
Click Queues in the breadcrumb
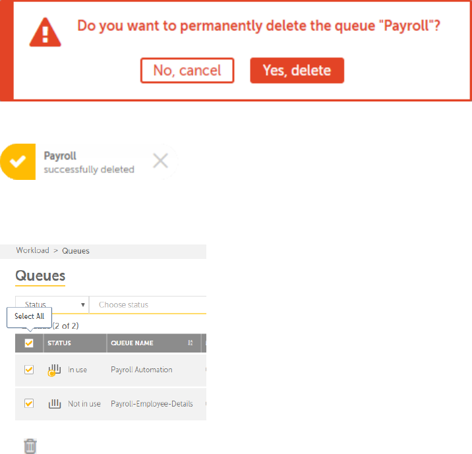click(x=76, y=250)
